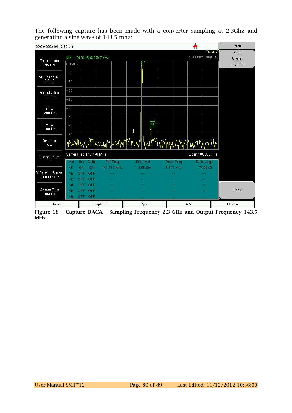Choose the VBW 100 Hz soft key

[x=50, y=127]
